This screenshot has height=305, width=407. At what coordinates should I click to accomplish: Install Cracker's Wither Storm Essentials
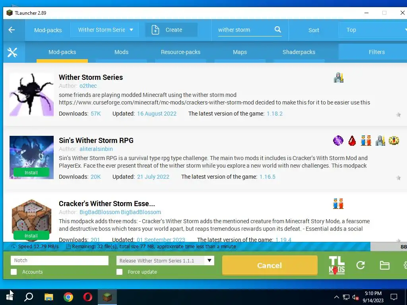[x=31, y=236]
